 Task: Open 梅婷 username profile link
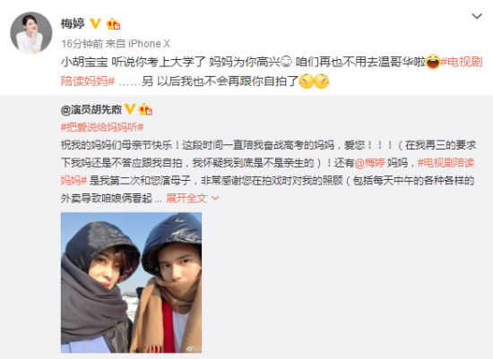coord(73,24)
